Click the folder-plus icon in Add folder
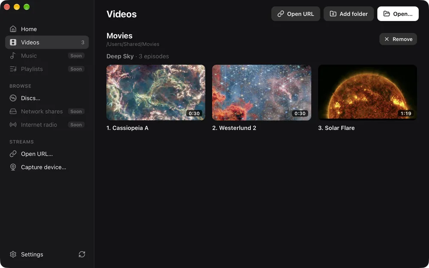 click(333, 14)
